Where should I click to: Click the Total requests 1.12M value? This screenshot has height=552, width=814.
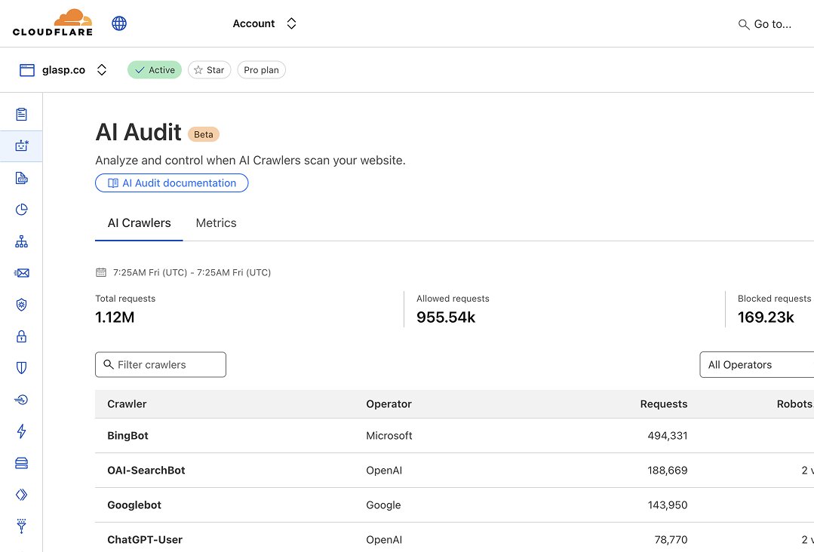tap(115, 317)
